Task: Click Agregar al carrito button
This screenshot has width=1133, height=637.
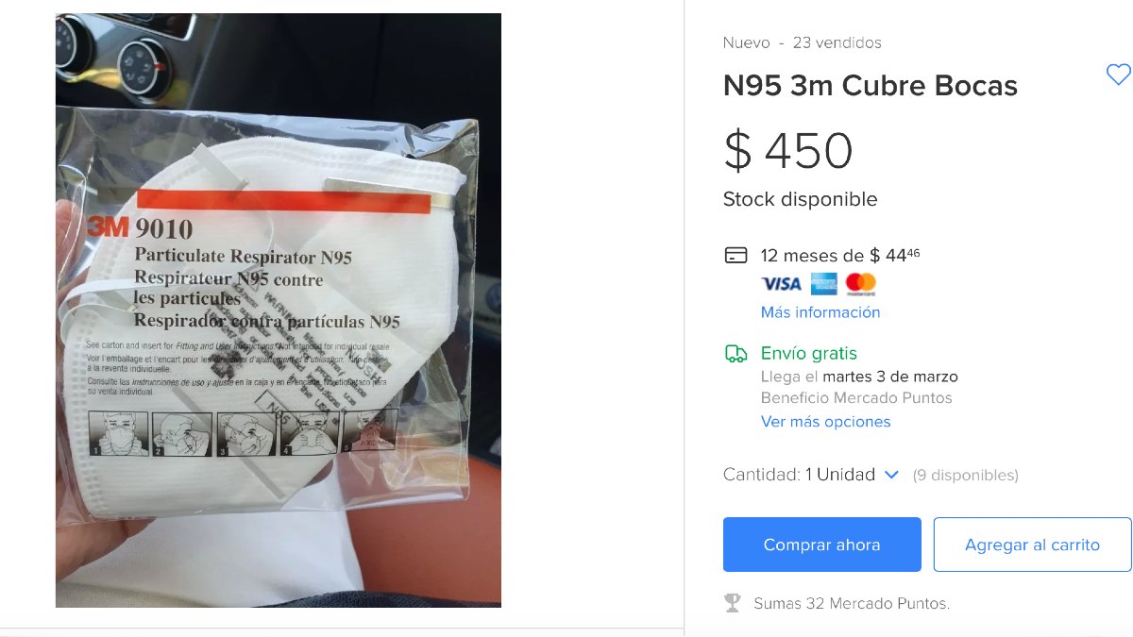Action: (1032, 545)
